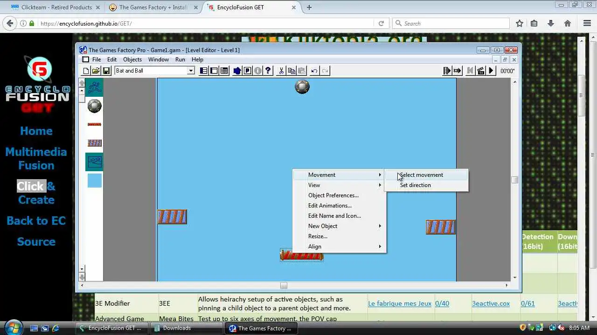Click the blue pentagon toolbar icon
Viewport: 597px width, 335px height.
click(x=237, y=71)
